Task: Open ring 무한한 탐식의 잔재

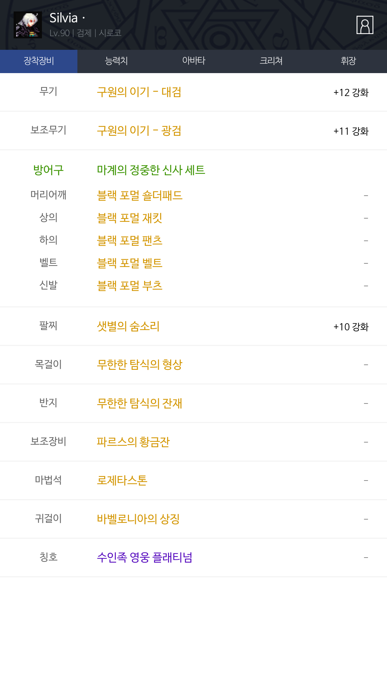Action: (139, 403)
